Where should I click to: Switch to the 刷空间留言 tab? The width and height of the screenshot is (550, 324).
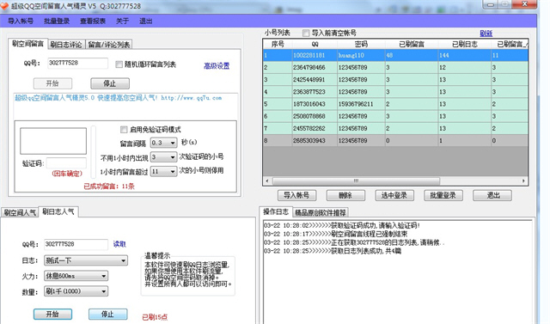click(x=27, y=44)
